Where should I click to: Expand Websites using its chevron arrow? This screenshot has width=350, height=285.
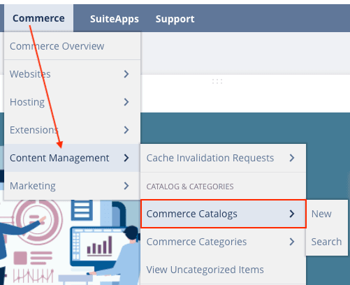[126, 74]
